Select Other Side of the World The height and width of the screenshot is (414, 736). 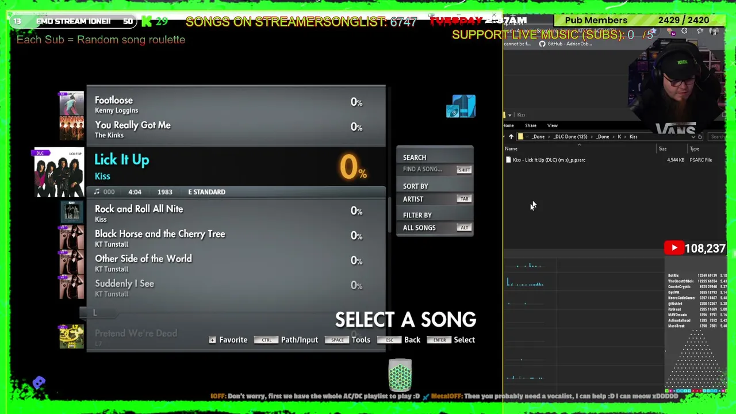click(x=236, y=263)
